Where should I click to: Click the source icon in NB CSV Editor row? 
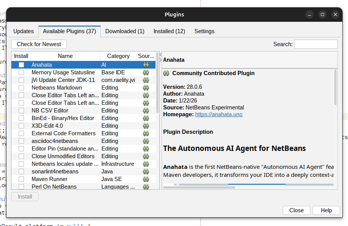tap(146, 111)
